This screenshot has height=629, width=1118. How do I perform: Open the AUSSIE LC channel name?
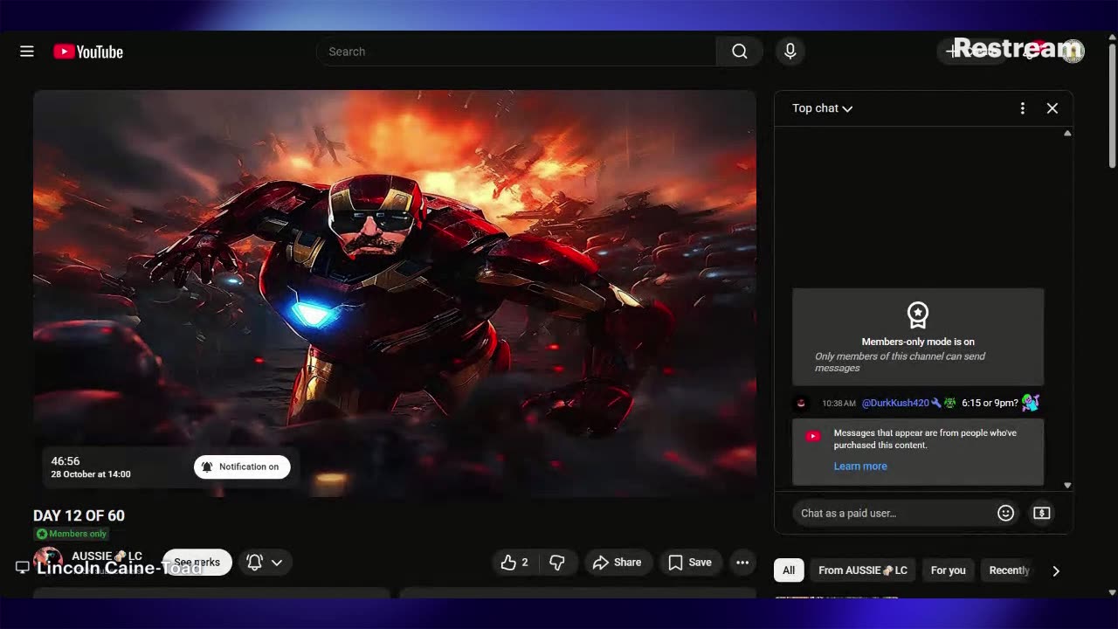point(107,556)
